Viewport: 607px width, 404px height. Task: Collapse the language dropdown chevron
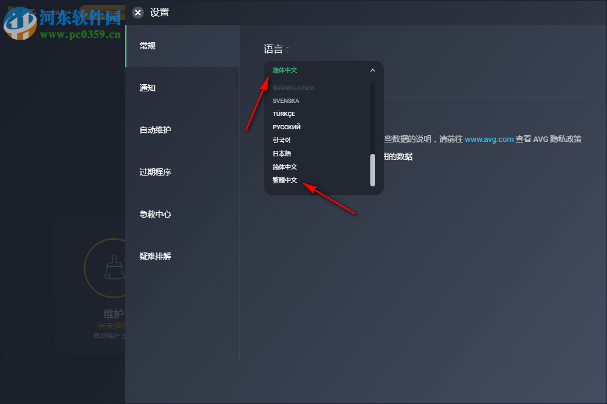(373, 70)
